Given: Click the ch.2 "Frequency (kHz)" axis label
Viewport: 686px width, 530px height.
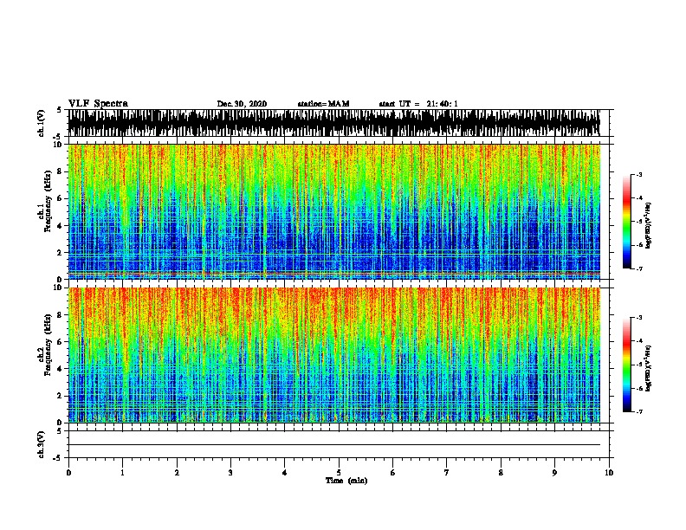Looking at the screenshot, I should click(49, 345).
